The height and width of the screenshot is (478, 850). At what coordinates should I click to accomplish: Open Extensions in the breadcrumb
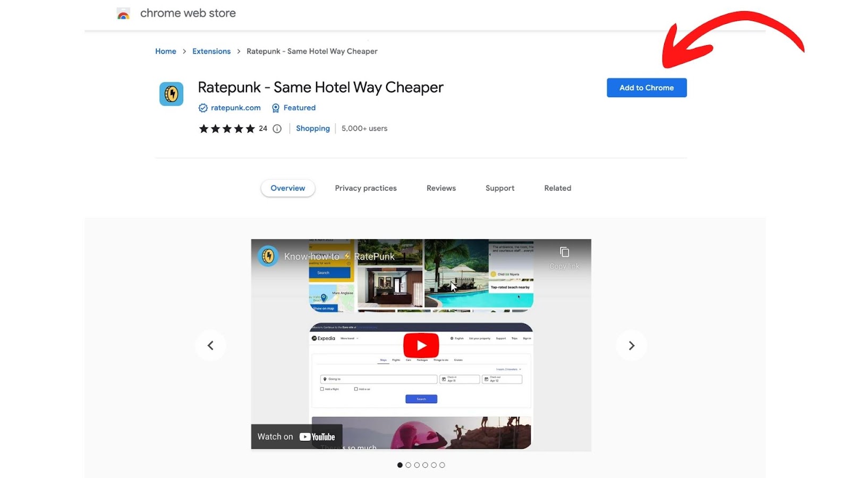point(211,52)
